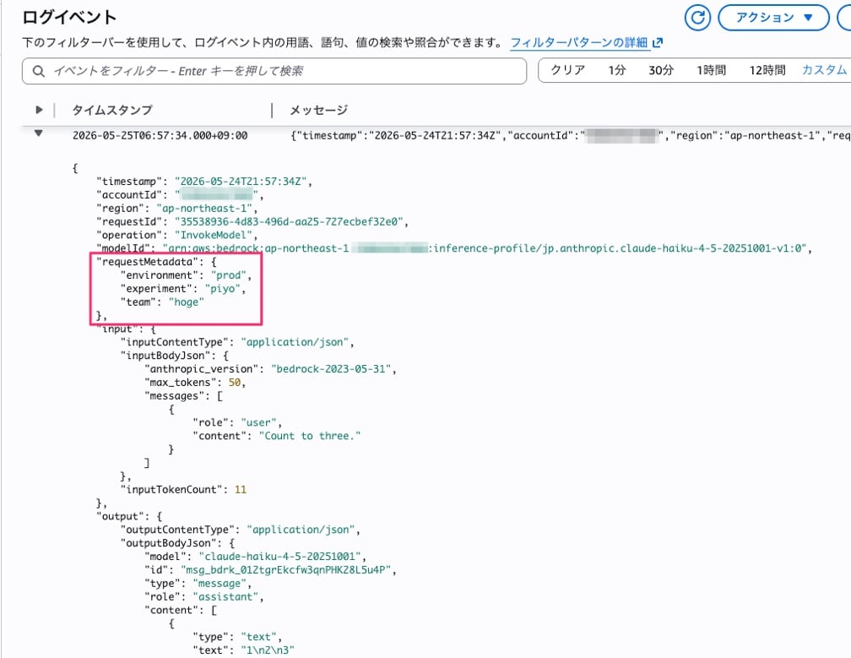Click the "piyo" experiment value
The image size is (851, 658).
click(223, 289)
